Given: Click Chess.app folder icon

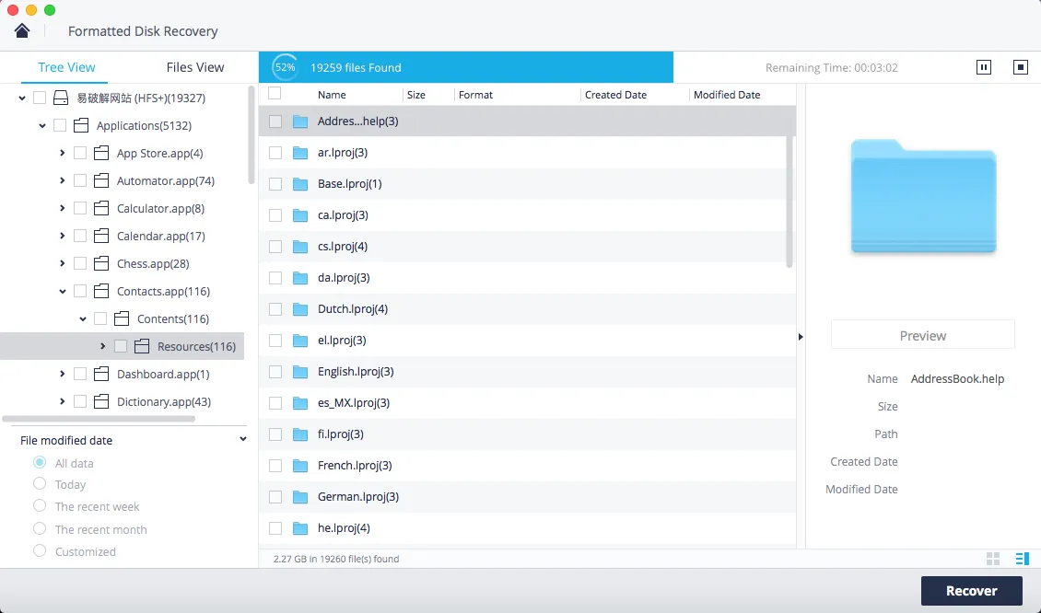Looking at the screenshot, I should [x=101, y=264].
